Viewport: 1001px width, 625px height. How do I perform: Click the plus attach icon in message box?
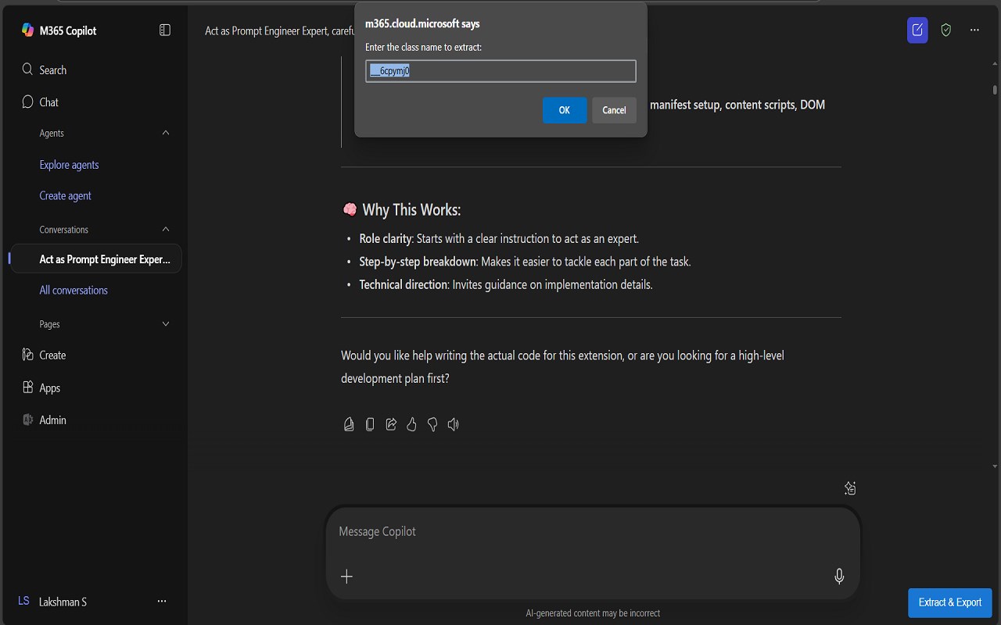tap(346, 577)
